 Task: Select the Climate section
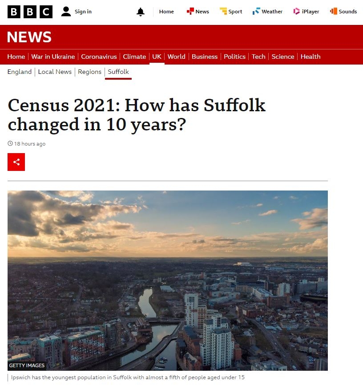134,57
